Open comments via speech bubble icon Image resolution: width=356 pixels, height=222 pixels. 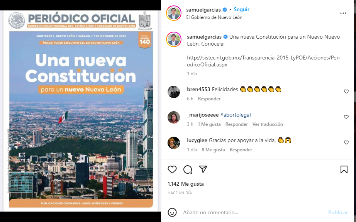pyautogui.click(x=188, y=169)
